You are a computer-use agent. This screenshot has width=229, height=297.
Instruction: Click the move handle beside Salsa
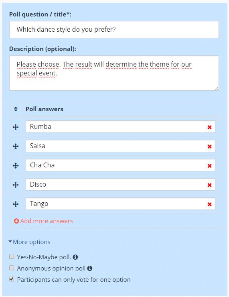(16, 146)
